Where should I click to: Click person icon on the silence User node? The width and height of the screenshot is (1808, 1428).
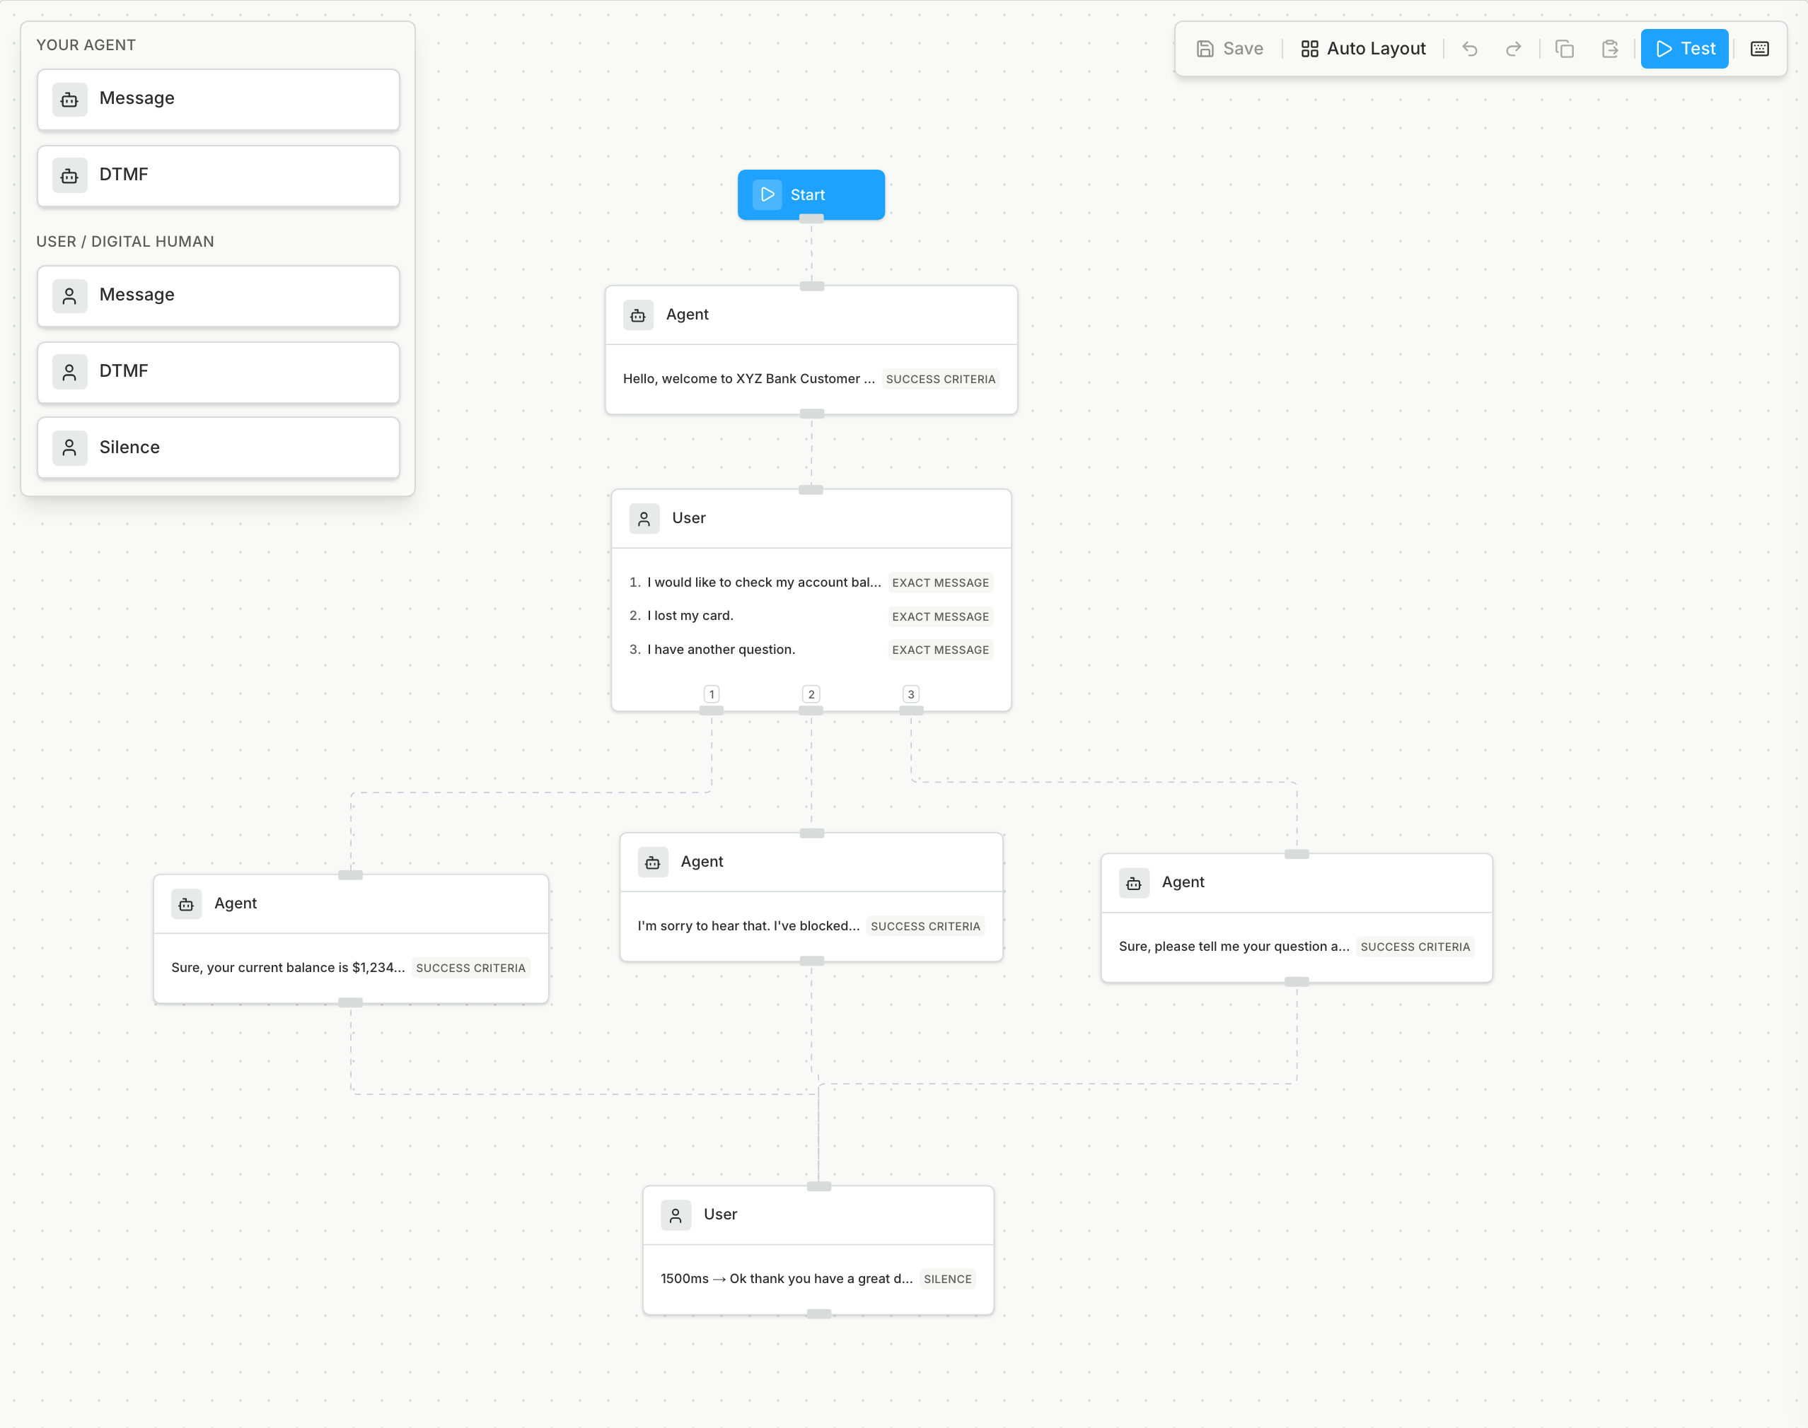pos(676,1215)
